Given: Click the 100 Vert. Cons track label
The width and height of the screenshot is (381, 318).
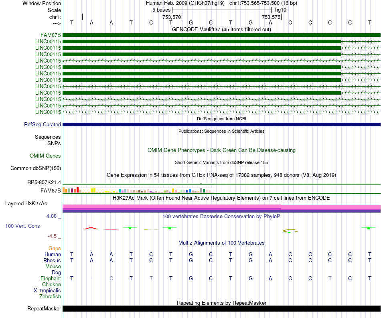Looking at the screenshot, I should (x=22, y=226).
